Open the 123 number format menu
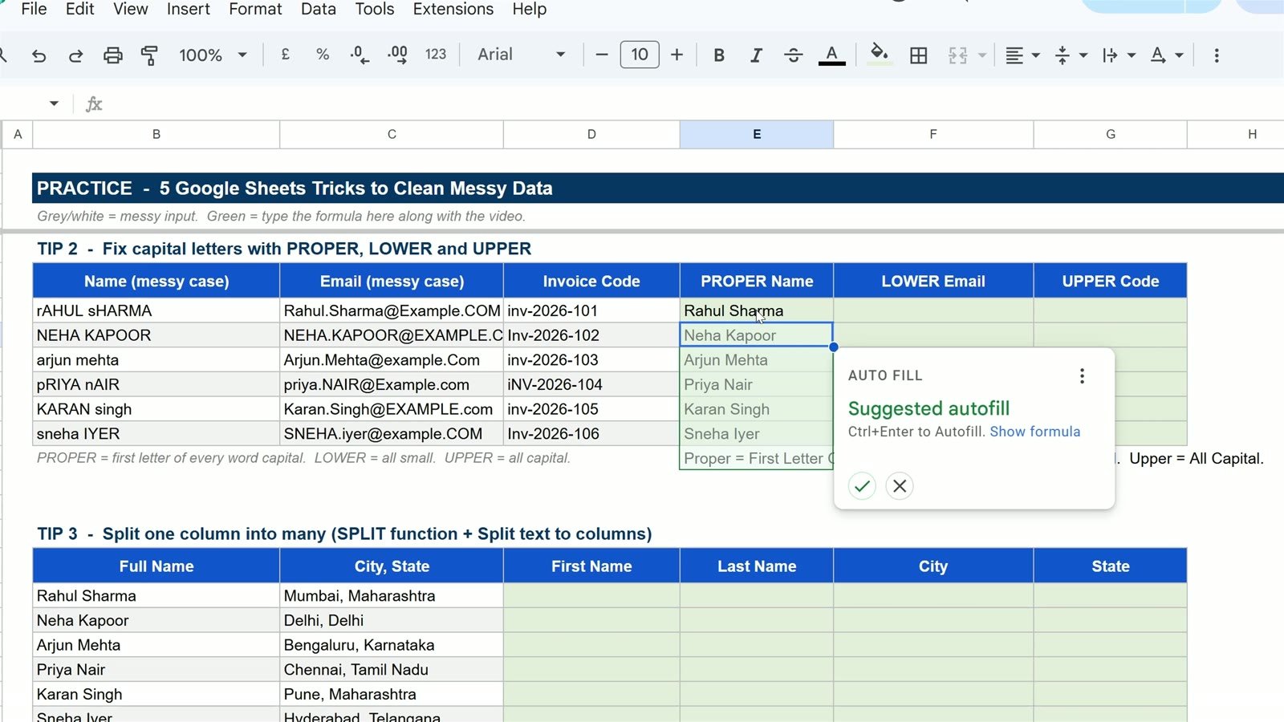 436,55
